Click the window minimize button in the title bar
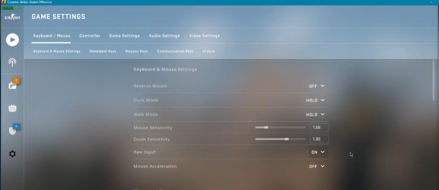This screenshot has height=190, width=439. pos(432,3)
